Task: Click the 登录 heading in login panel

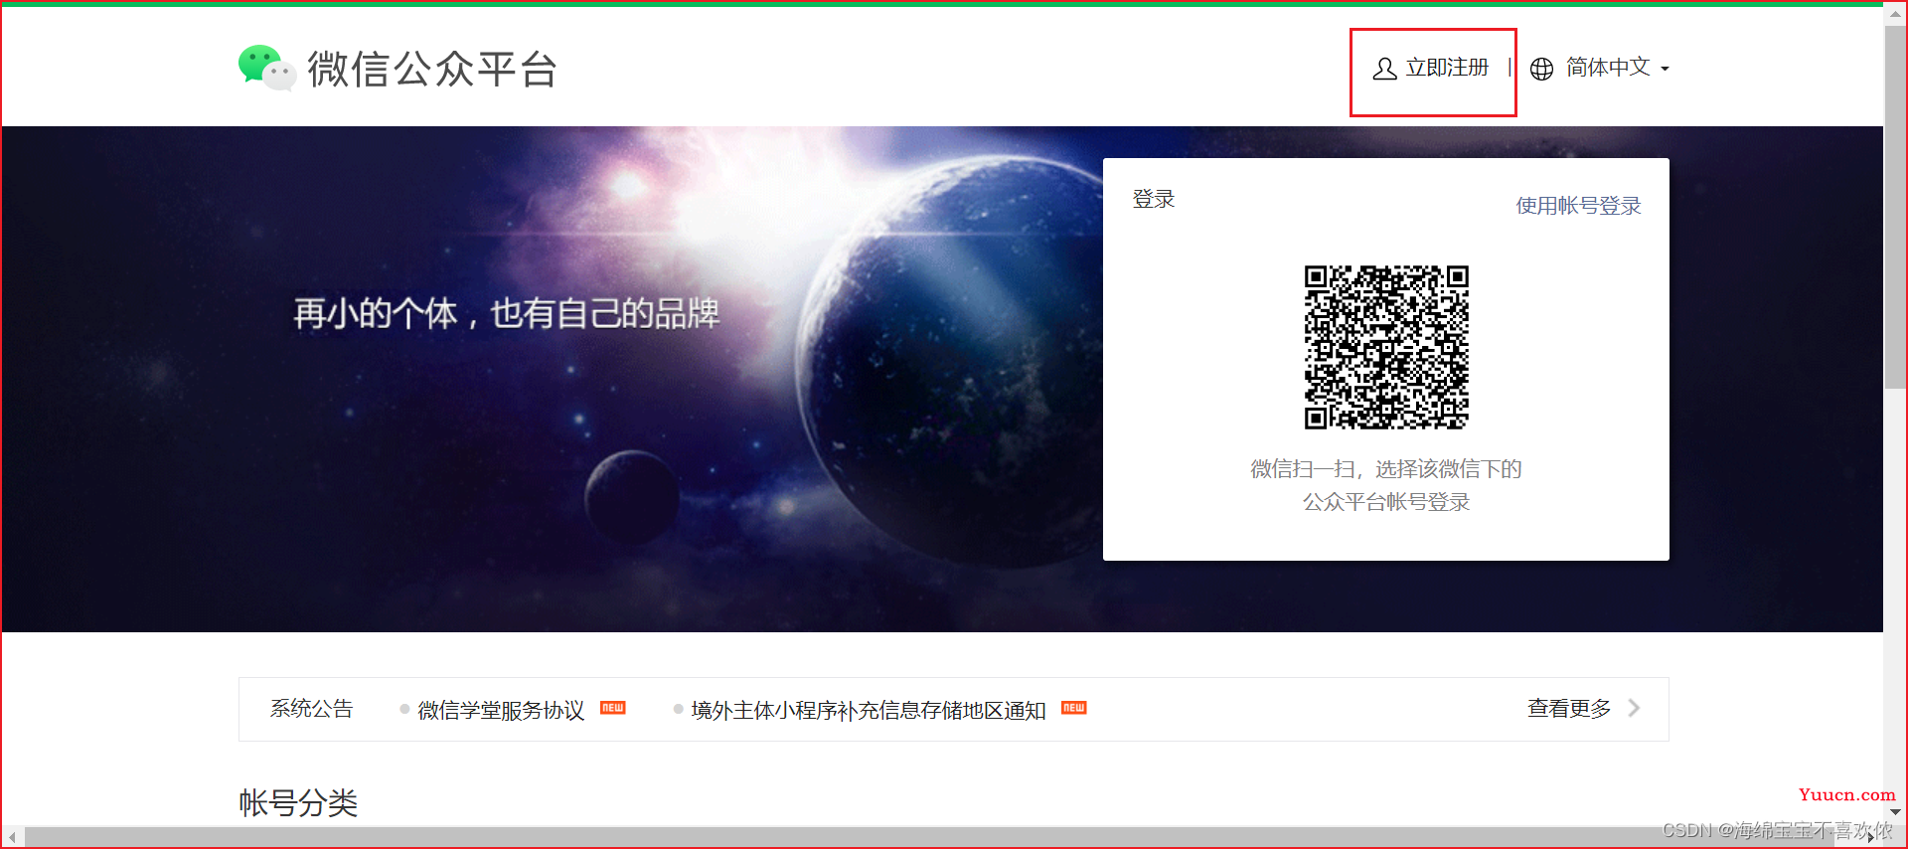Action: tap(1154, 199)
